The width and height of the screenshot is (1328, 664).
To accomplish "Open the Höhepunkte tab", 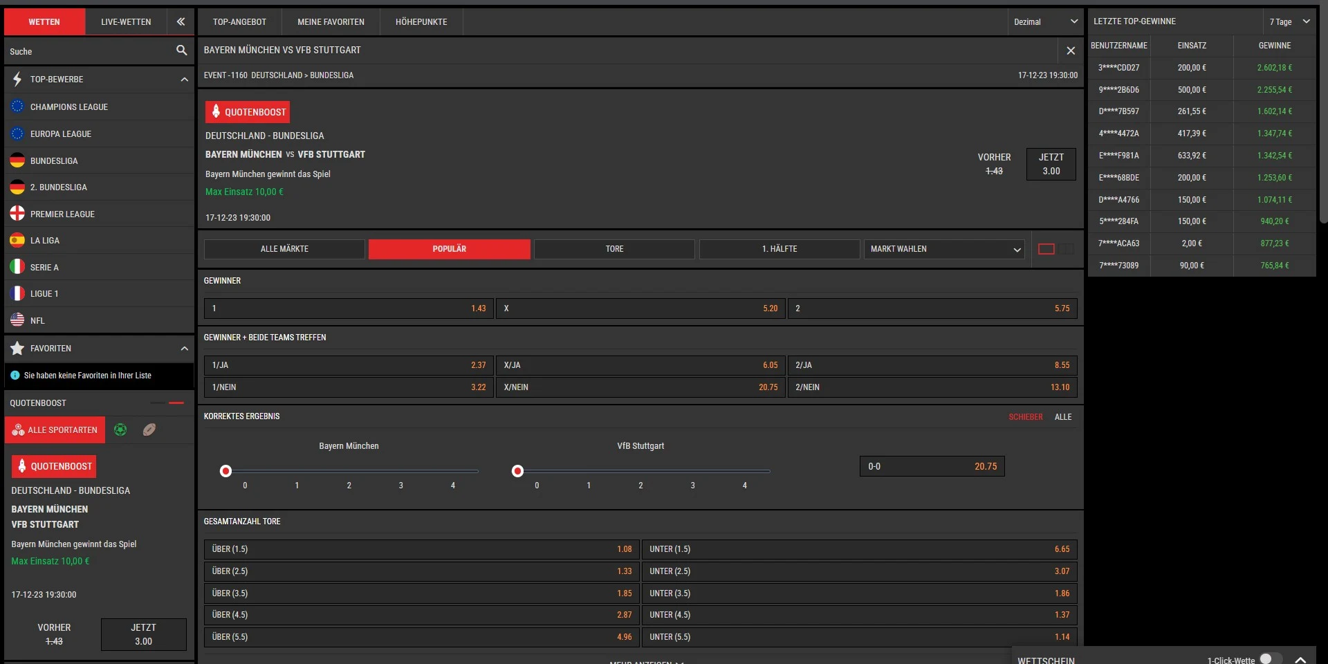I will (x=421, y=21).
